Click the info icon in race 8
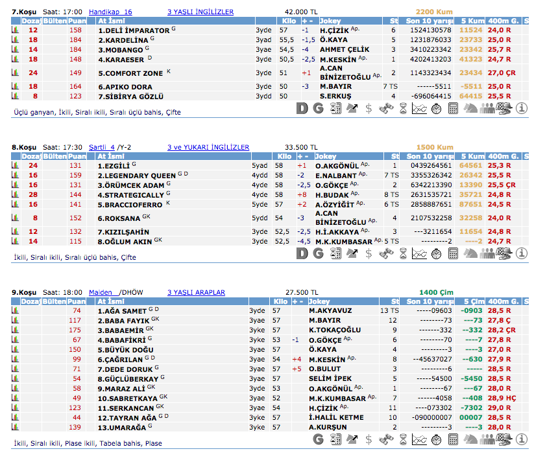545x460 pixels. pos(520,253)
